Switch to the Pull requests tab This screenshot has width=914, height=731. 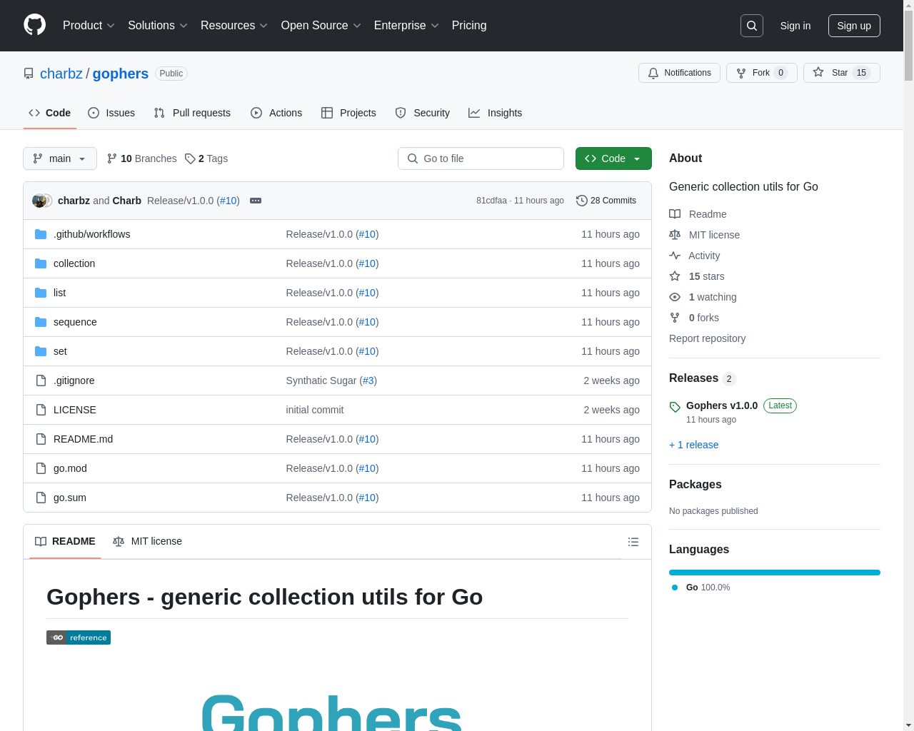pyautogui.click(x=192, y=113)
